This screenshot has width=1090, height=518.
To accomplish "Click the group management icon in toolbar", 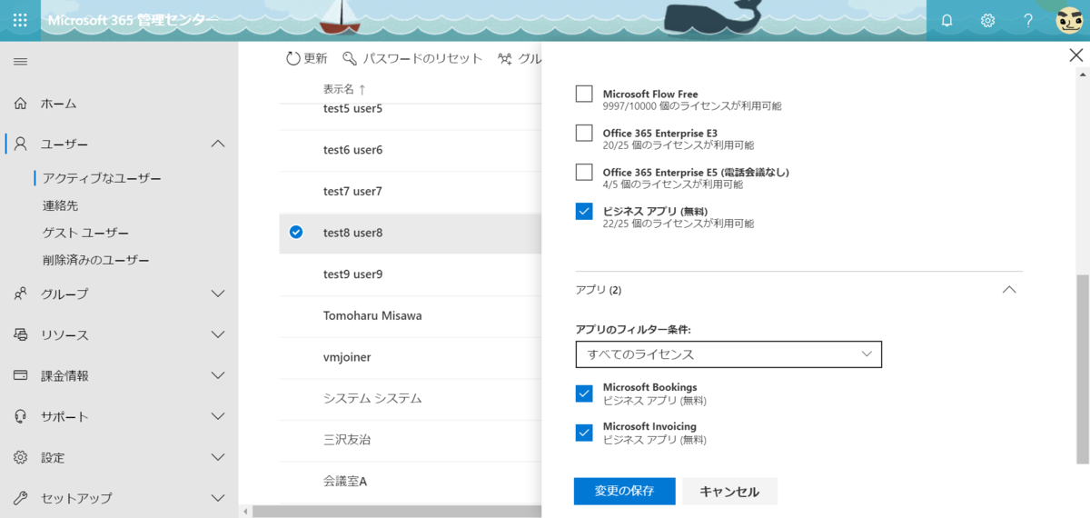I will coord(505,58).
